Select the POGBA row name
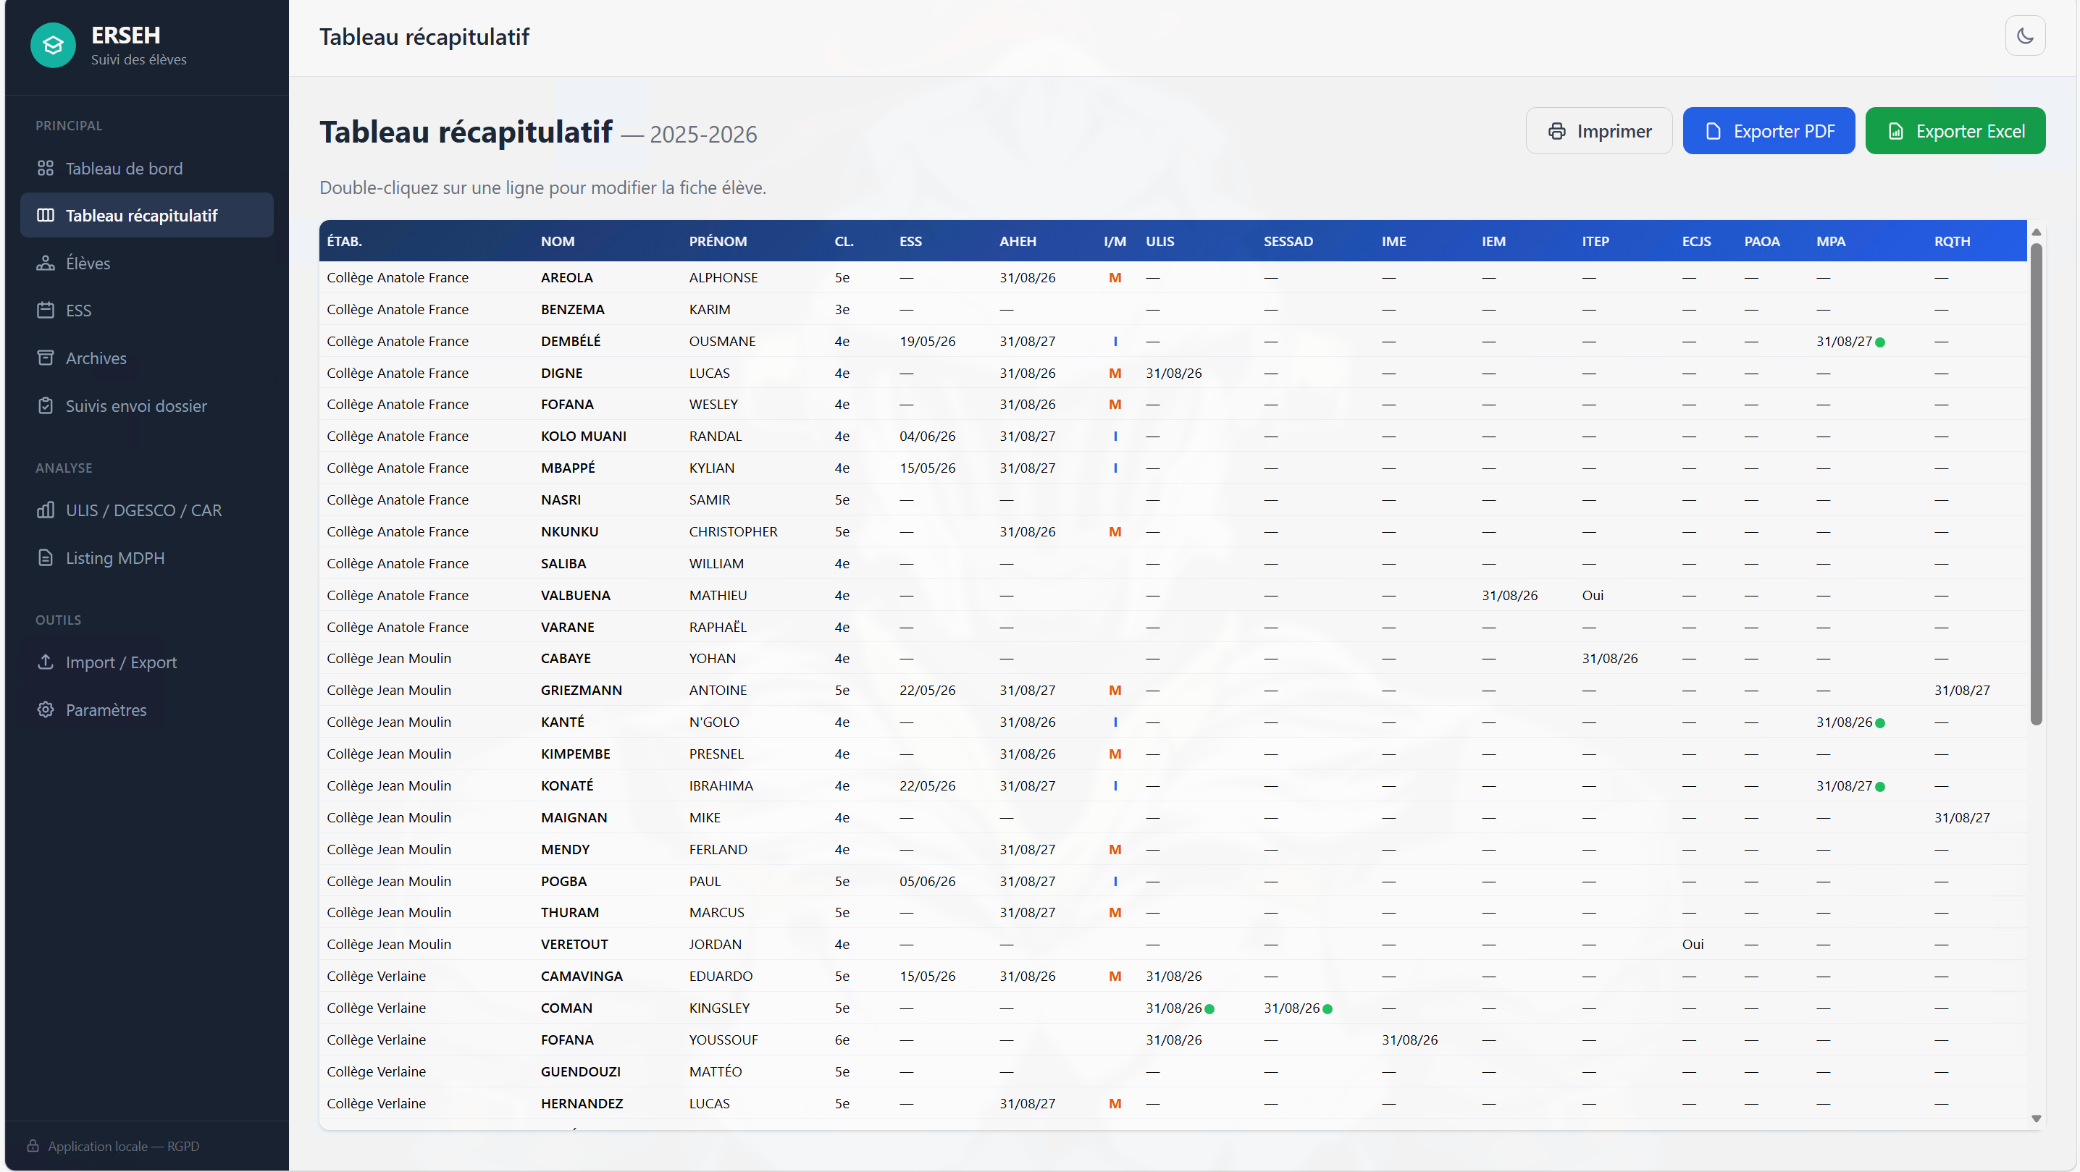 coord(563,882)
